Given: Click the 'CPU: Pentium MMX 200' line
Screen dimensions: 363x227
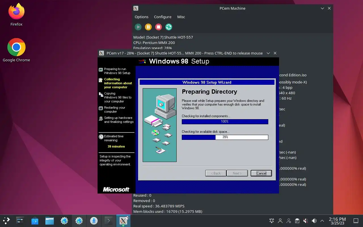Looking at the screenshot, I should point(154,43).
